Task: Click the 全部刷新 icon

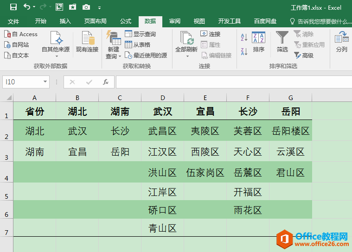Action: tap(186, 38)
